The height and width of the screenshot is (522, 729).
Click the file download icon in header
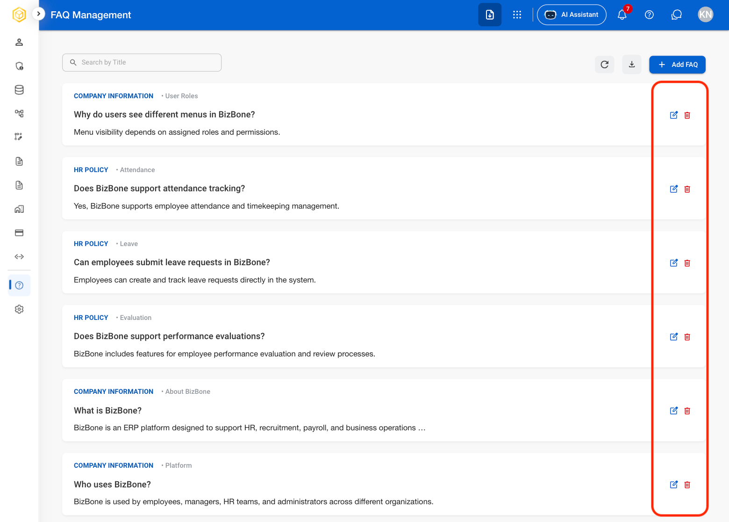(x=490, y=14)
